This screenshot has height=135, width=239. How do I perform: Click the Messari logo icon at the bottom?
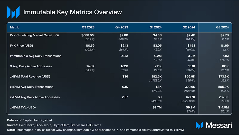(x=199, y=125)
